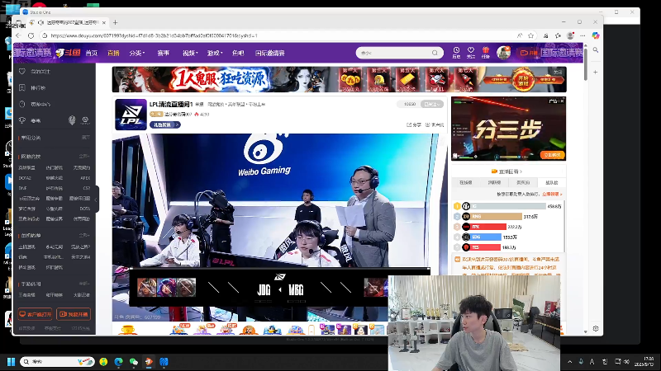This screenshot has height=371, width=661.
Task: Select the 直播 live nav item
Action: [x=113, y=53]
